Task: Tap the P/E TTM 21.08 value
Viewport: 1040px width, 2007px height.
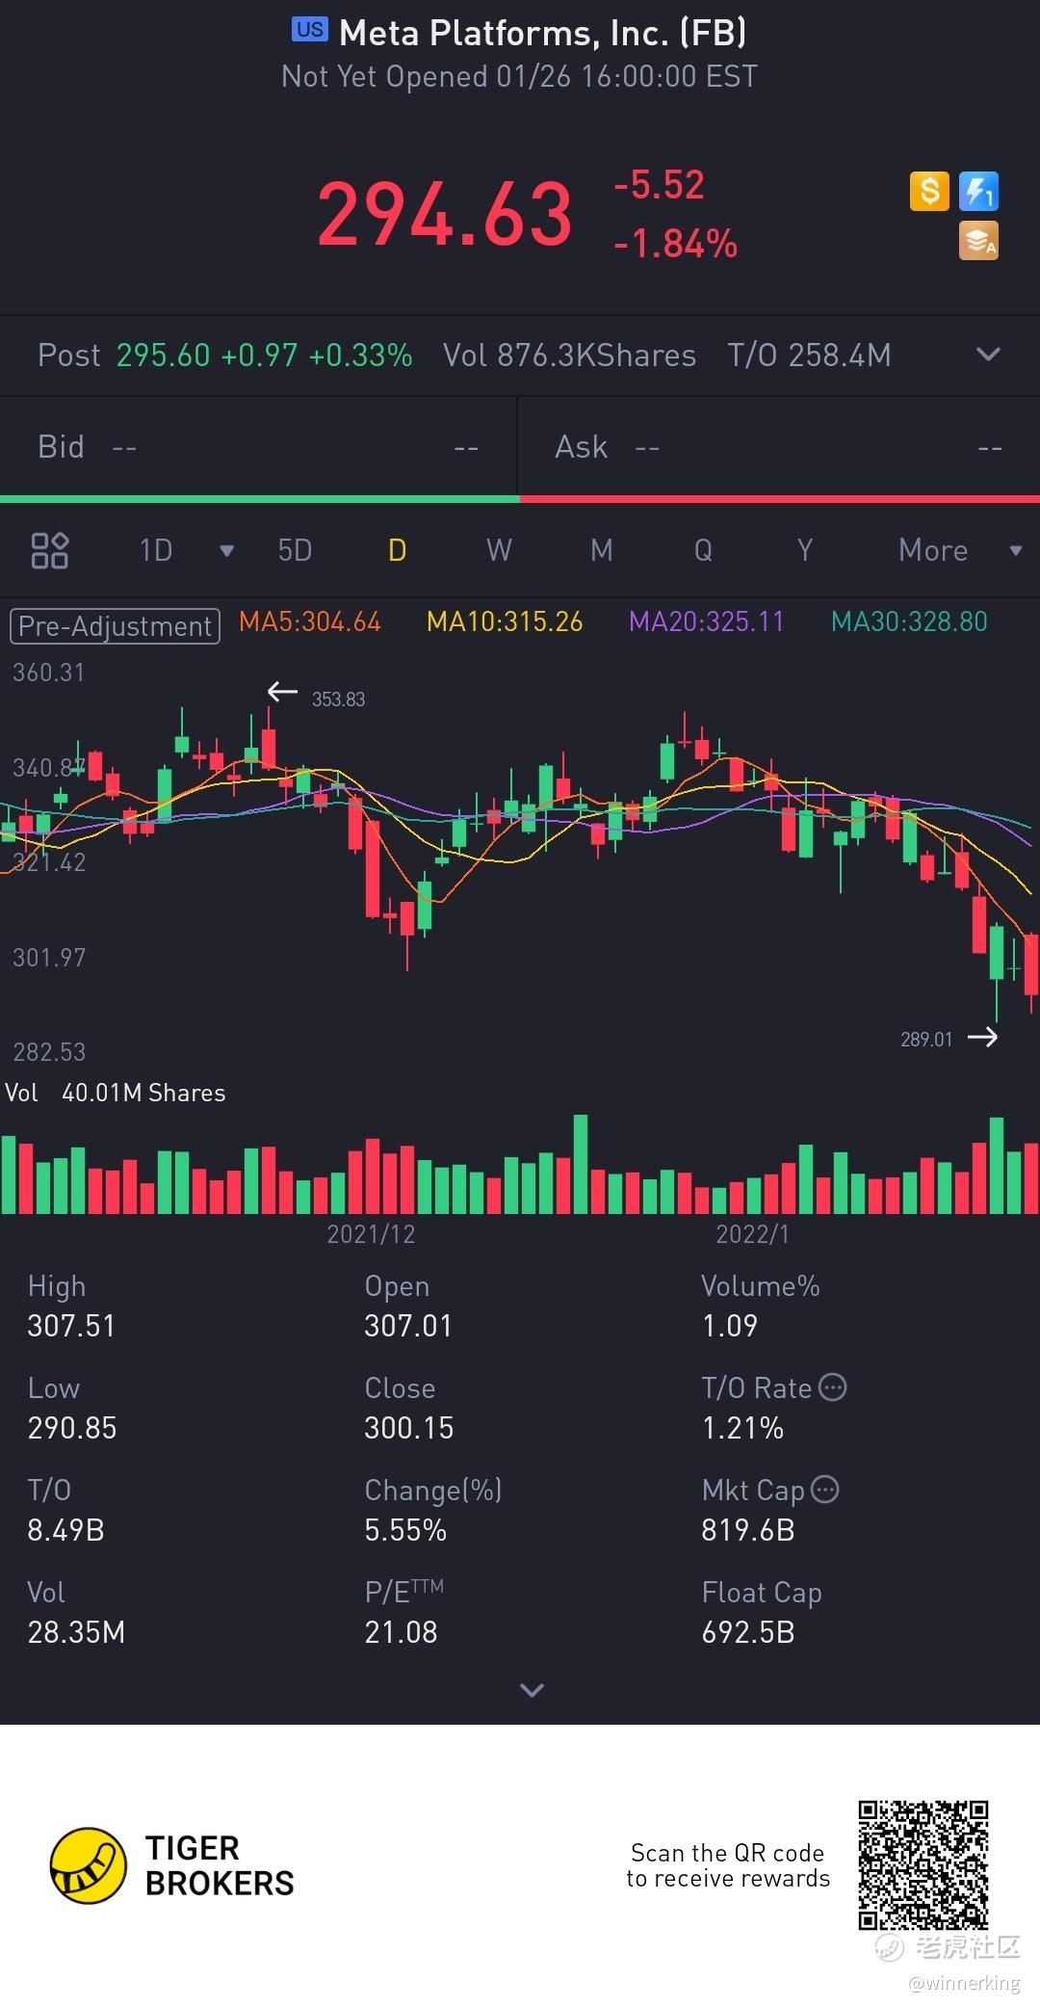Action: click(x=401, y=1632)
